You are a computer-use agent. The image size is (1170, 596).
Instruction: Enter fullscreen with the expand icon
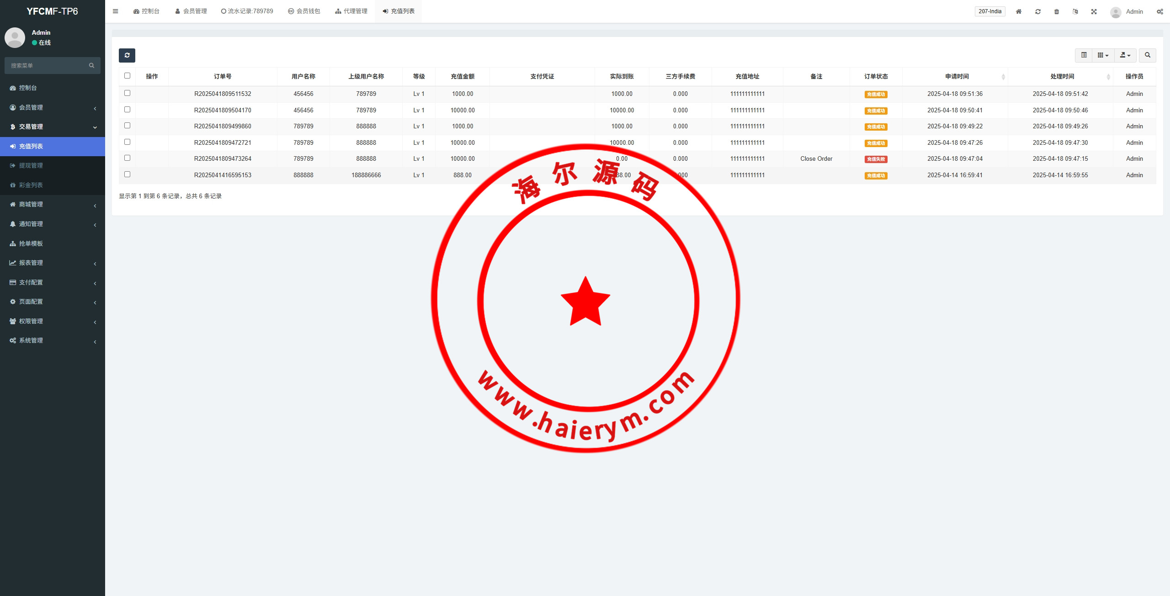click(x=1094, y=11)
